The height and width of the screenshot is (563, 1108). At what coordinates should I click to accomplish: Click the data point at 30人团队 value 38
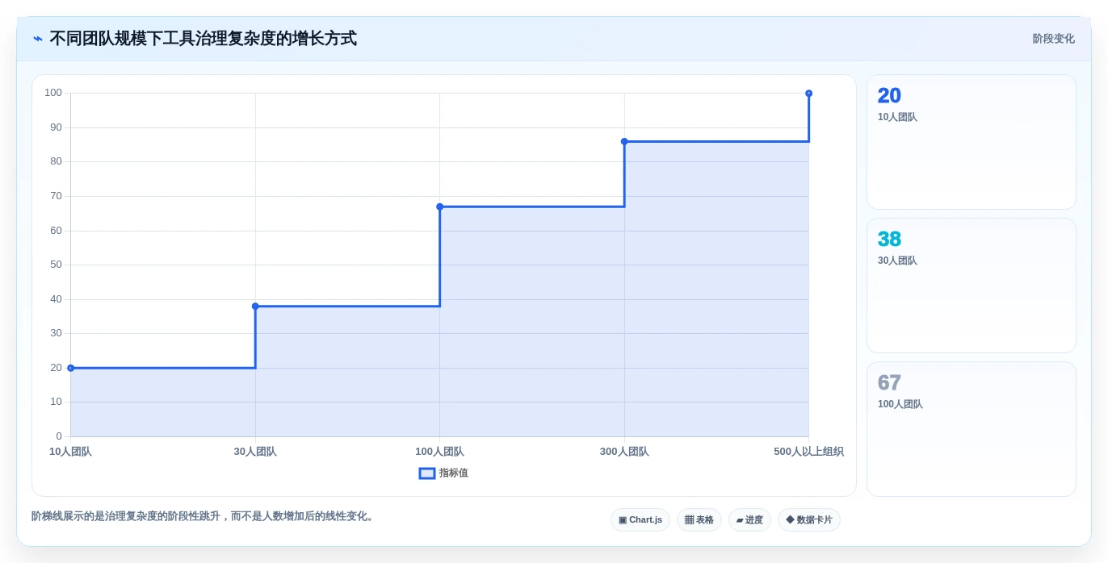(x=255, y=307)
